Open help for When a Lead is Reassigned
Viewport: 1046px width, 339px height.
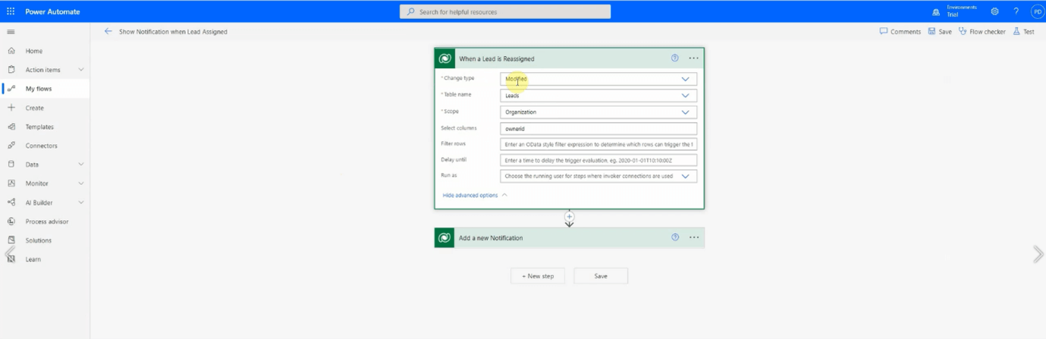[674, 58]
